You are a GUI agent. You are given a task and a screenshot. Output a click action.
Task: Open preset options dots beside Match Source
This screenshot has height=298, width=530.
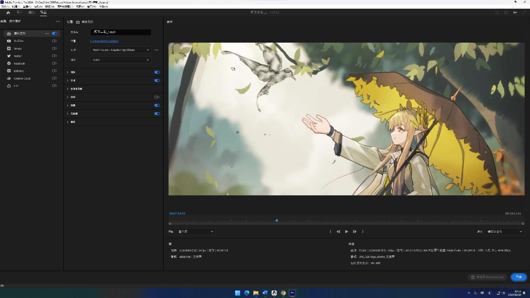(x=157, y=50)
